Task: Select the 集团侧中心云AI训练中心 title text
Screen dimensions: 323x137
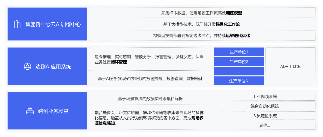Action: pyautogui.click(x=53, y=24)
